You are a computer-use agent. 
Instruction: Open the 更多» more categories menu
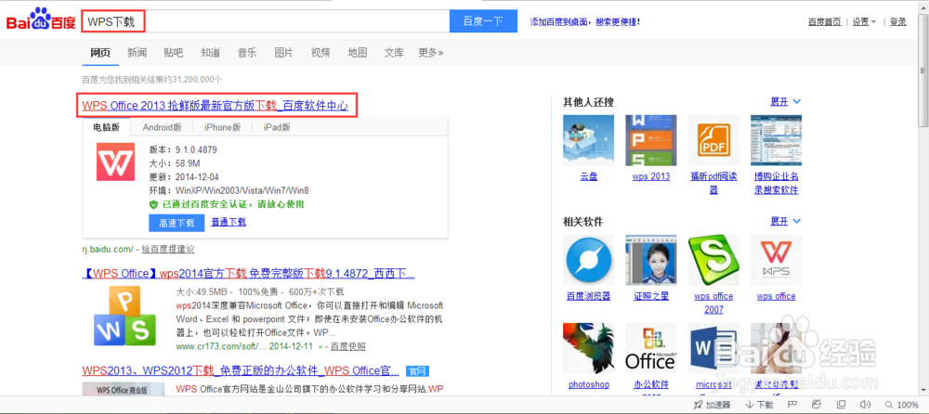431,53
